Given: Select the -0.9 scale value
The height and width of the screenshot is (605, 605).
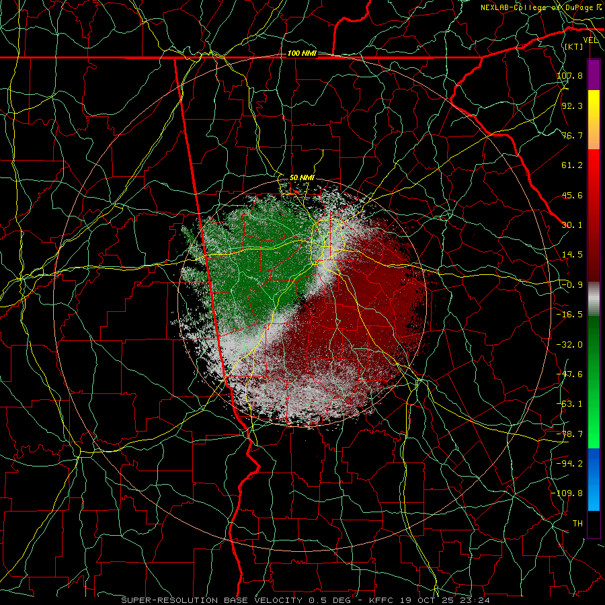Looking at the screenshot, I should click(572, 285).
